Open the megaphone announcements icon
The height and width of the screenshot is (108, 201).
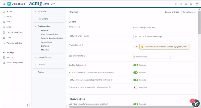click(x=186, y=4)
